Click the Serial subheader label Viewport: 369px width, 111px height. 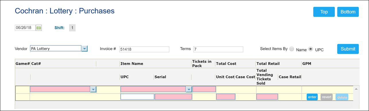coord(160,77)
